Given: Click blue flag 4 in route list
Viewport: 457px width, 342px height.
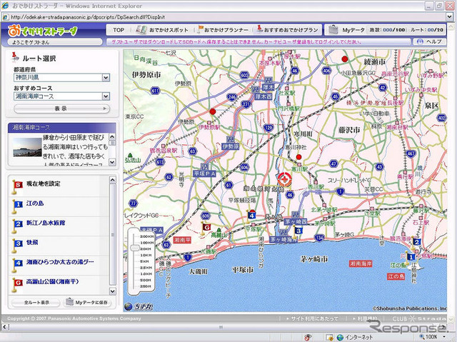Looking at the screenshot, I should 17,265.
